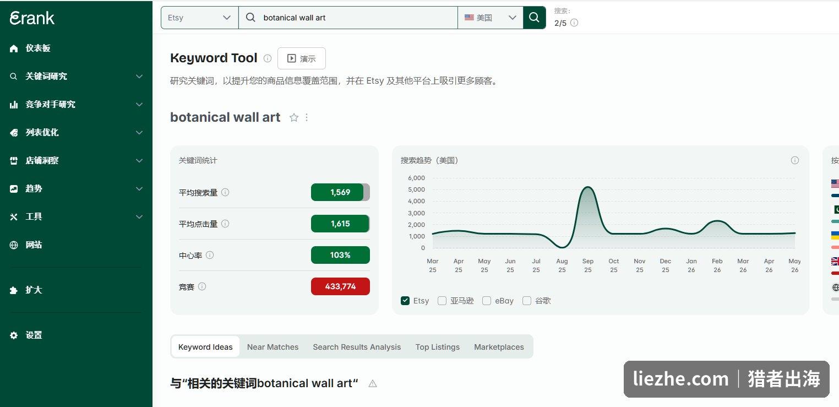Click the Sep 25 peak on trend chart
This screenshot has width=839, height=407.
pyautogui.click(x=588, y=188)
